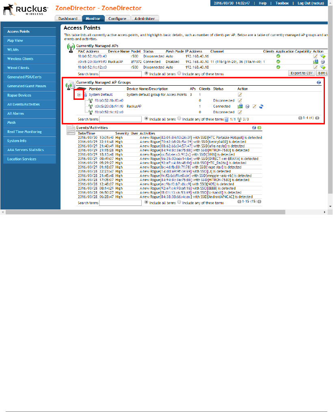Screen dimensions: 333x412
Task: Focus the Managed APs search terms field
Action: [120, 74]
